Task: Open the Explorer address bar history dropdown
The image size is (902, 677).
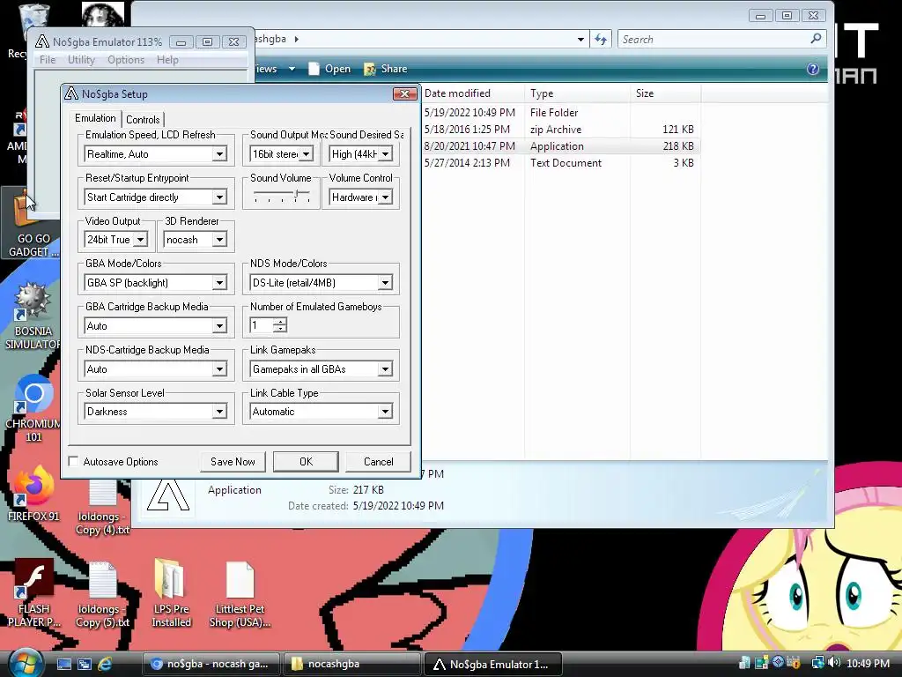Action: pyautogui.click(x=580, y=39)
